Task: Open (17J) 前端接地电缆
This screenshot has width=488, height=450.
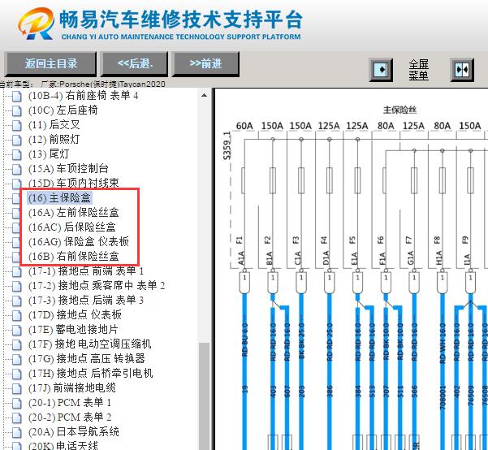Action: (72, 388)
